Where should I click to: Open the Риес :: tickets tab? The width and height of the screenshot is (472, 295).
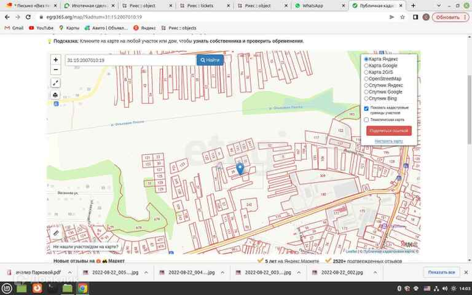point(202,5)
